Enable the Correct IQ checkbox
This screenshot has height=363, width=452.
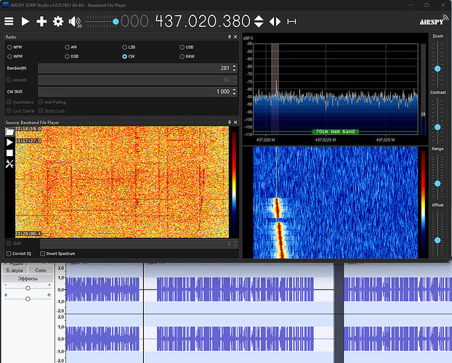coord(9,253)
